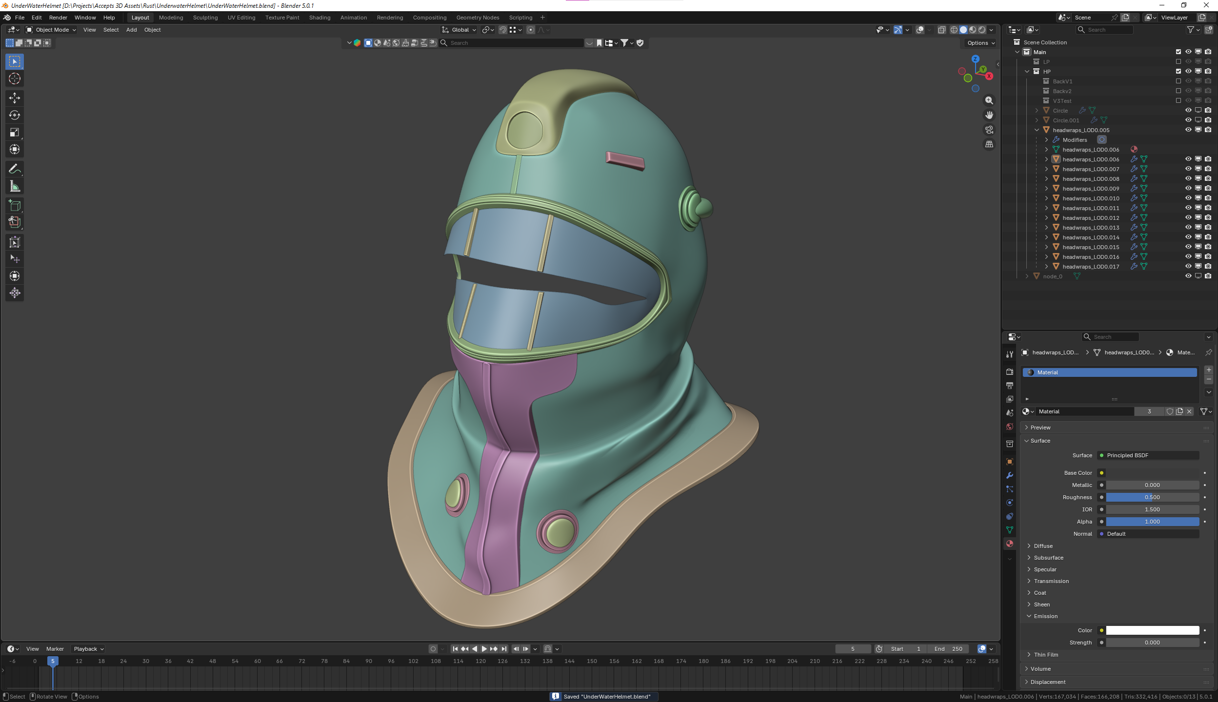
Task: Open the Render menu
Action: coord(58,18)
